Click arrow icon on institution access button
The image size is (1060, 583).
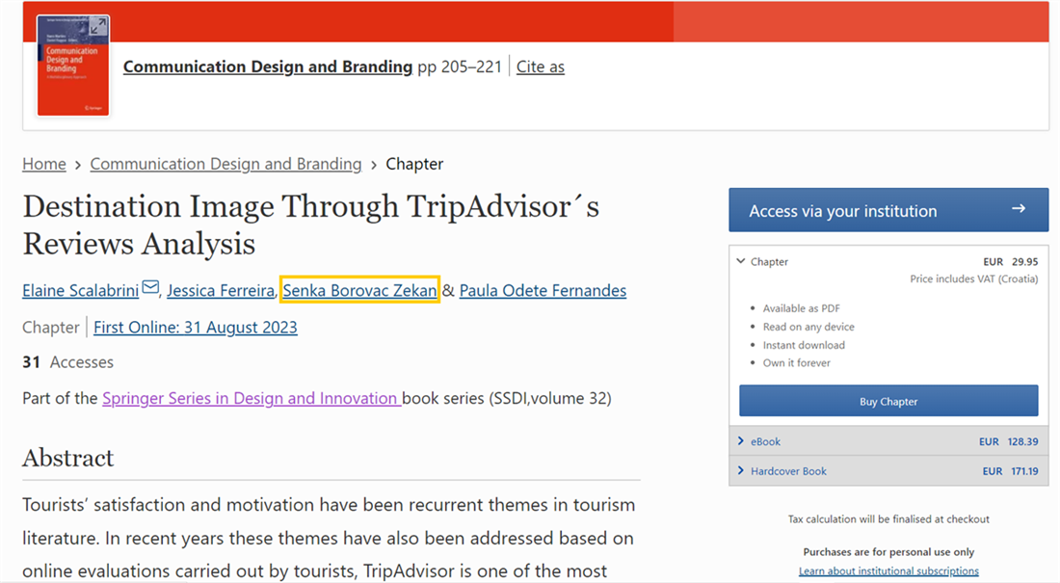pos(1019,209)
